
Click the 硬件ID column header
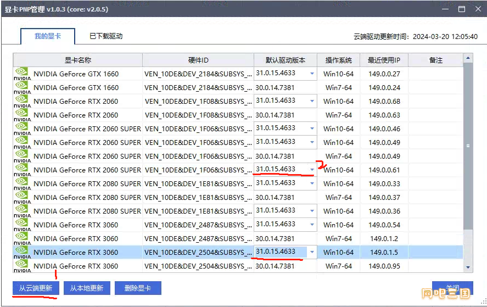198,60
